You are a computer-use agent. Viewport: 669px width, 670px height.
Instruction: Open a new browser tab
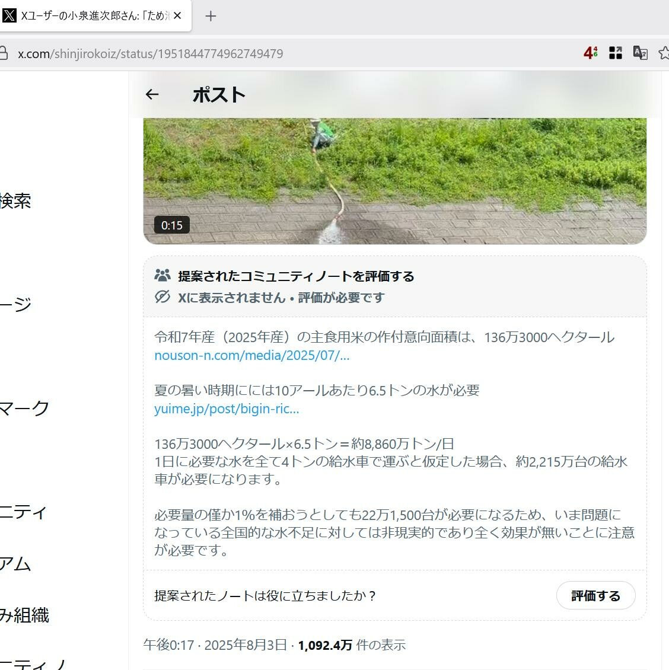(x=211, y=16)
